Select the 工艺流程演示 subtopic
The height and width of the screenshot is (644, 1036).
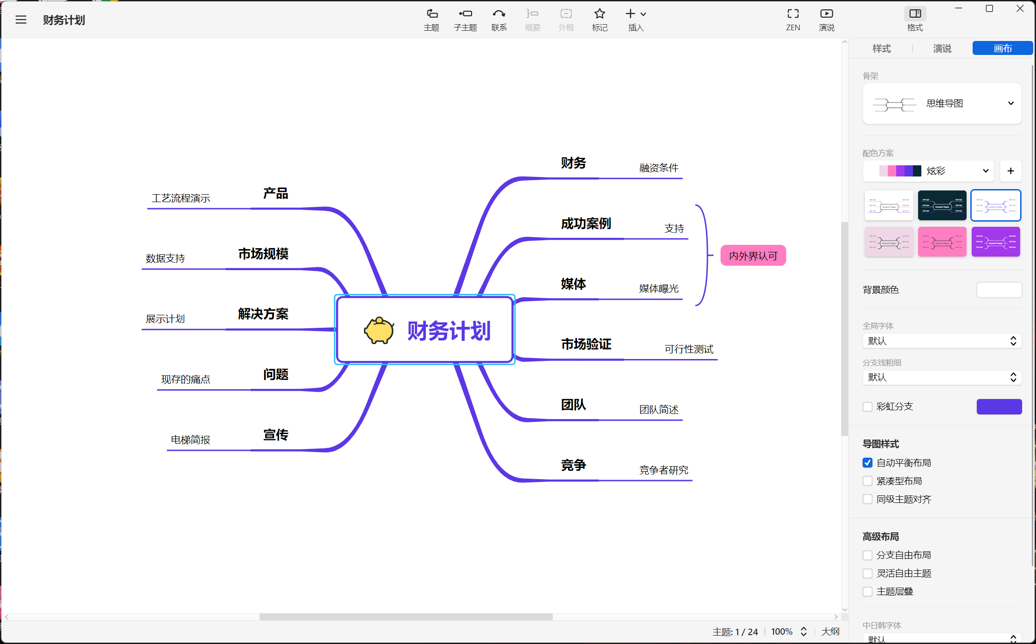[x=181, y=198]
